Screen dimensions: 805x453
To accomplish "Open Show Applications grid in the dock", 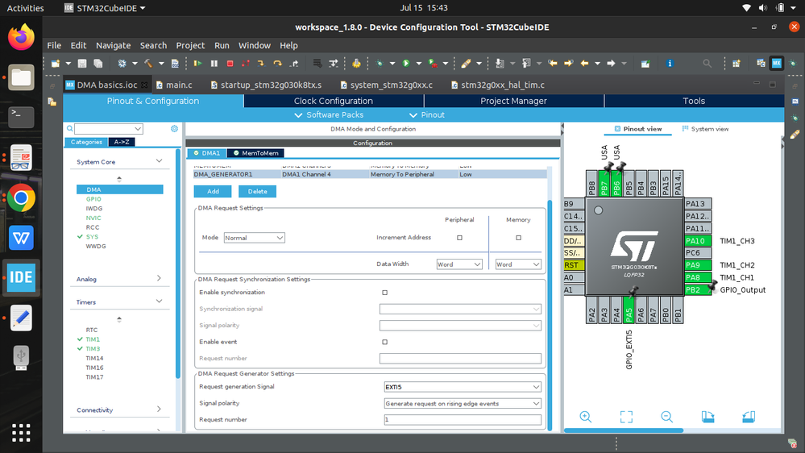I will [x=21, y=433].
